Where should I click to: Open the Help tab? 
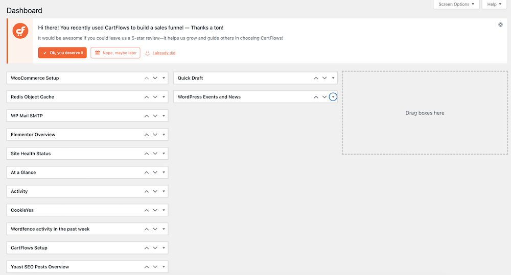[x=494, y=5]
